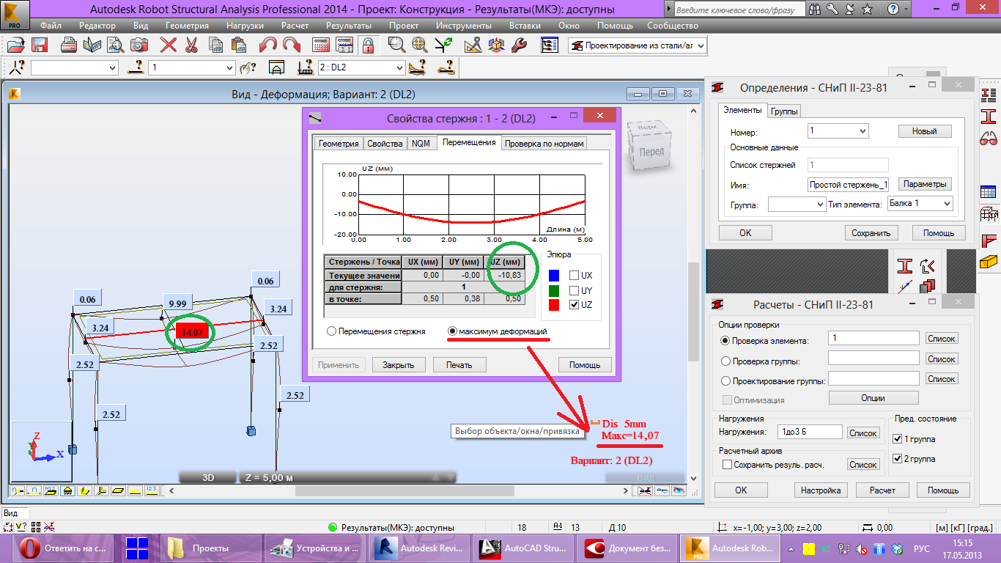Viewport: 1001px width, 563px height.
Task: Click 'Новый' button in Определения
Action: coord(925,131)
